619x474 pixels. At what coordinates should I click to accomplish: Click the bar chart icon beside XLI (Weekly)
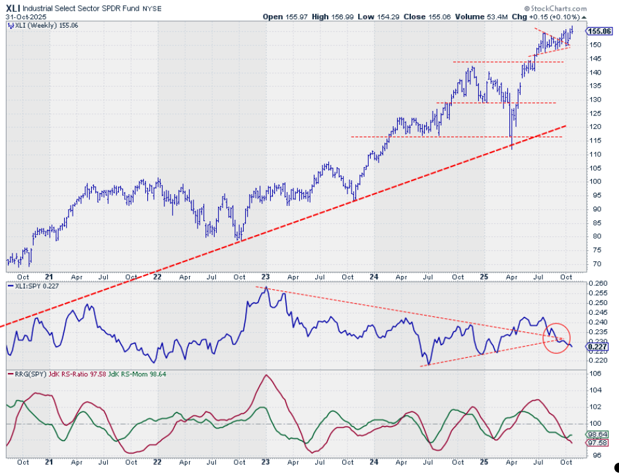tap(10, 25)
